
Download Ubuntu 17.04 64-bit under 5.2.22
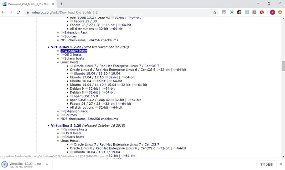(128, 77)
